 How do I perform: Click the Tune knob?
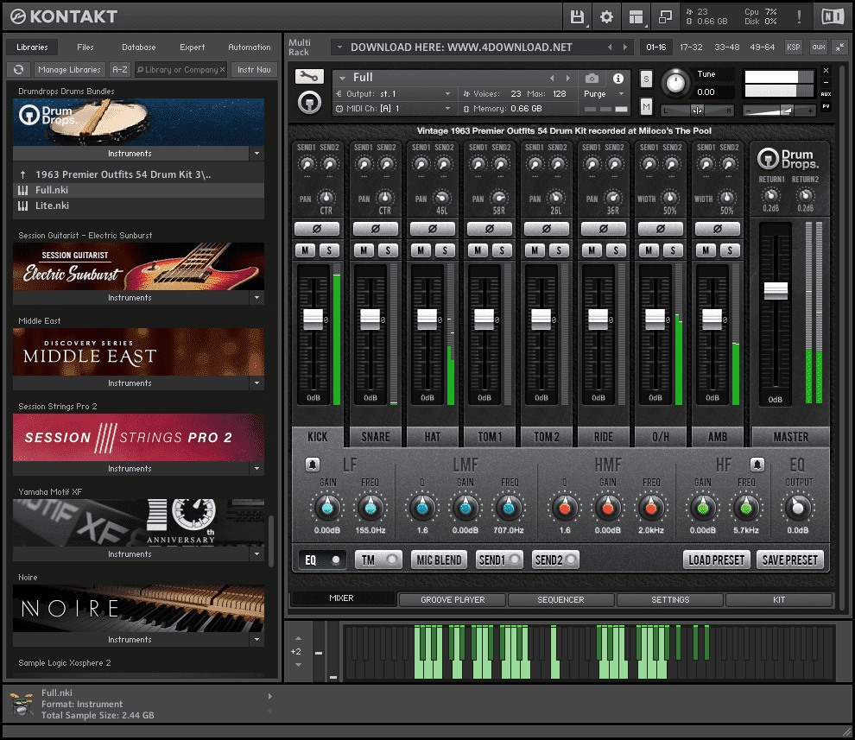[675, 83]
